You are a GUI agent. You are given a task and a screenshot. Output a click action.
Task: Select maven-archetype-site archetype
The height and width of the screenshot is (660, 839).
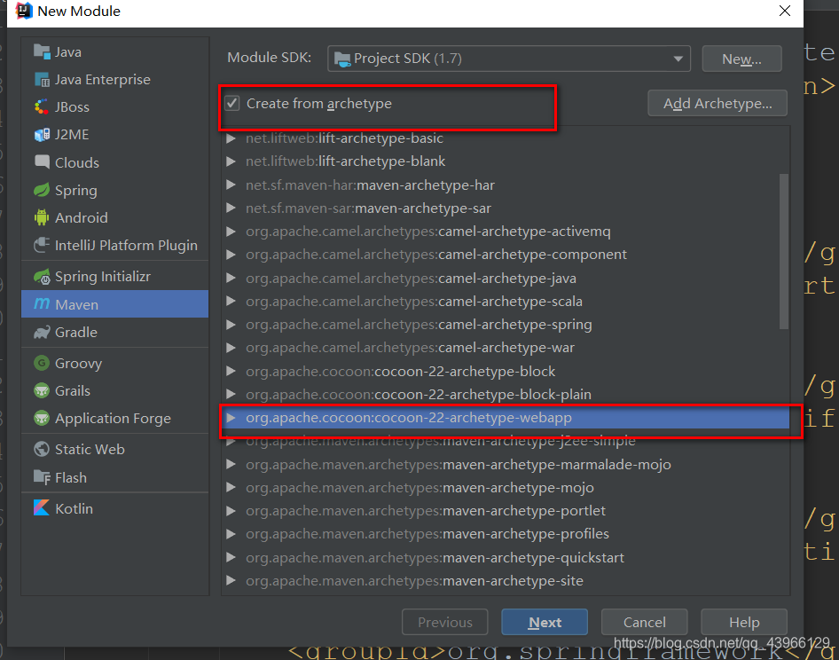click(x=506, y=581)
